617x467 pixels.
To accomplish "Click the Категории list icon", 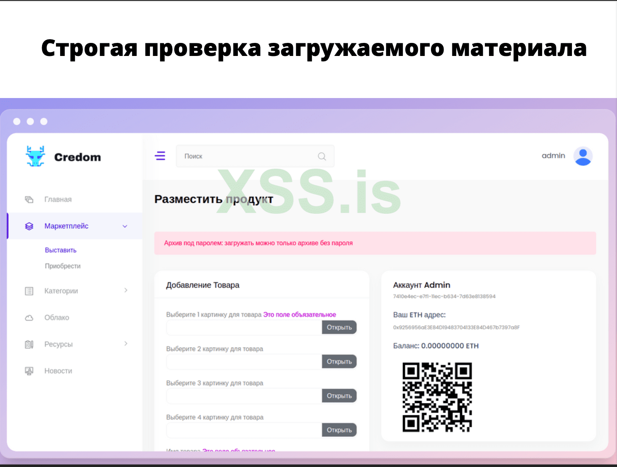I will (x=29, y=291).
